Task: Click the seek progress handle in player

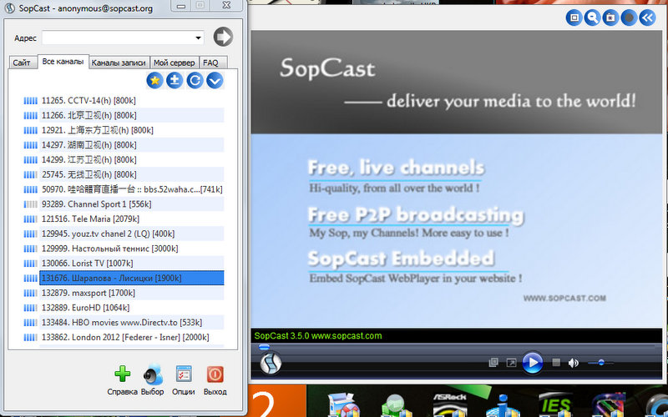Action: 264,347
